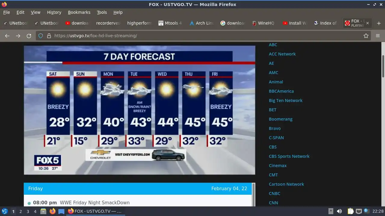Image resolution: width=385 pixels, height=216 pixels.
Task: Open the clock showing 22:28
Action: tap(378, 211)
